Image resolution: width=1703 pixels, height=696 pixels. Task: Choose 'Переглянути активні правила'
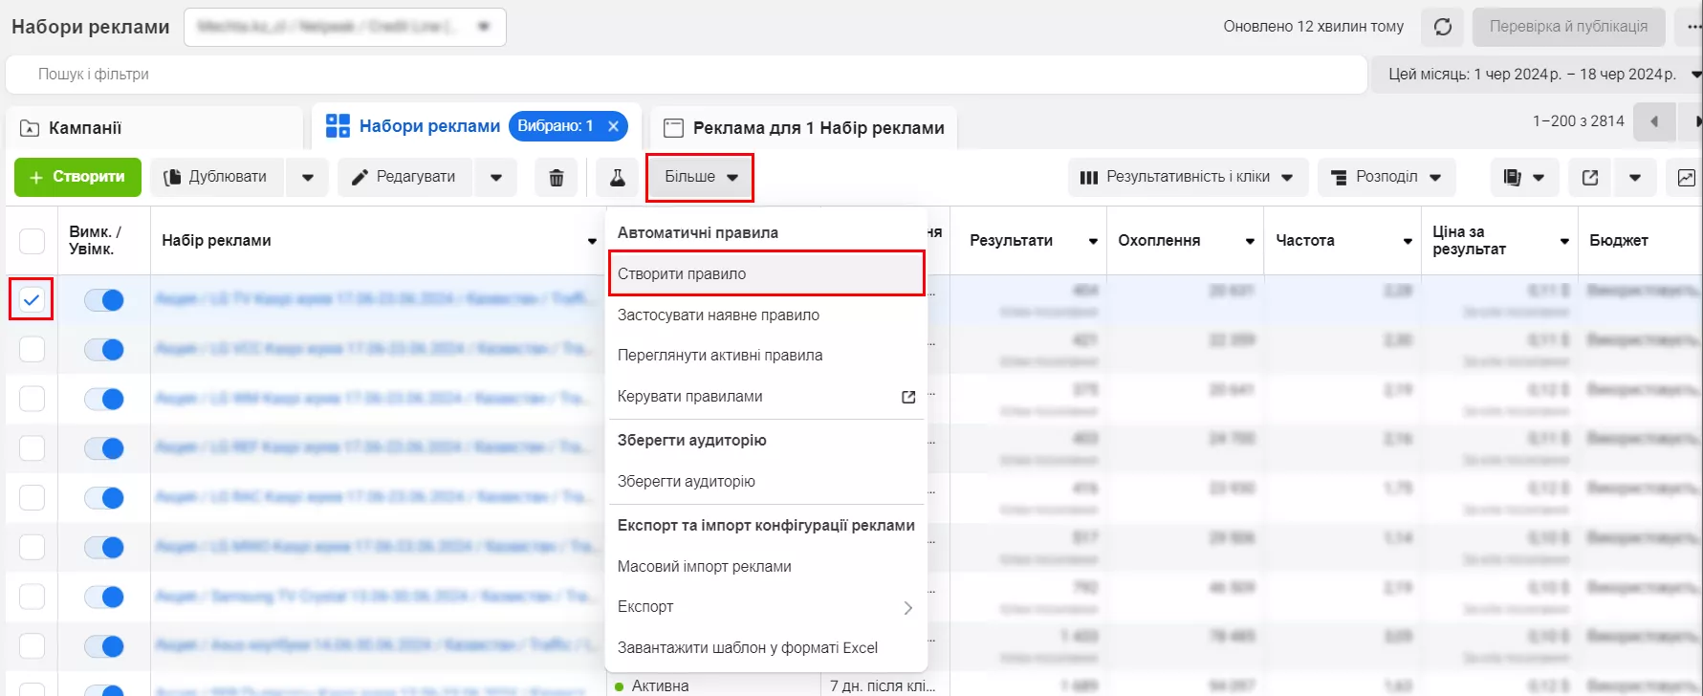coord(766,356)
